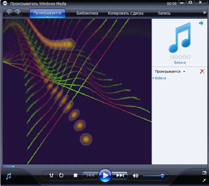The height and width of the screenshot is (186, 209).
Task: Click the music note icon at bottom left
Action: point(9,176)
